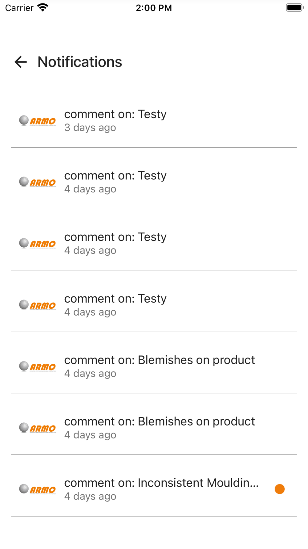
Task: Tap the Notifications page title
Action: (80, 62)
